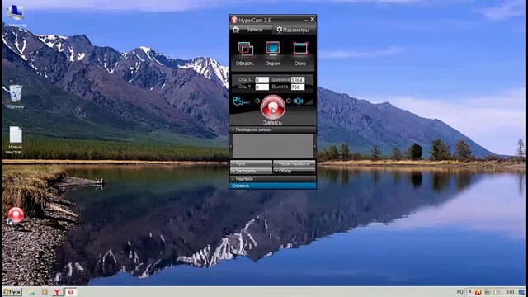Viewport: 528px width, 297px height.
Task: Switch to the Параметры tab
Action: 293,30
